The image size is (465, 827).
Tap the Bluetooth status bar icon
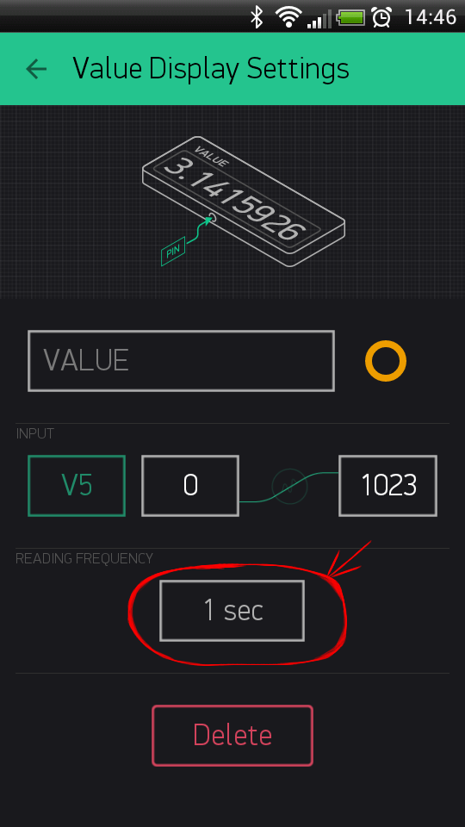(257, 17)
